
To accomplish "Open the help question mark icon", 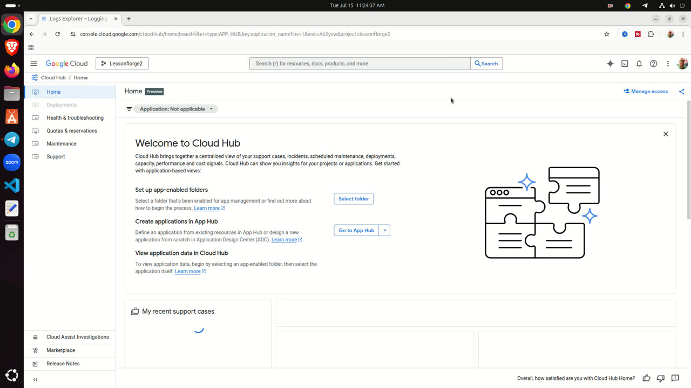I will coord(653,64).
